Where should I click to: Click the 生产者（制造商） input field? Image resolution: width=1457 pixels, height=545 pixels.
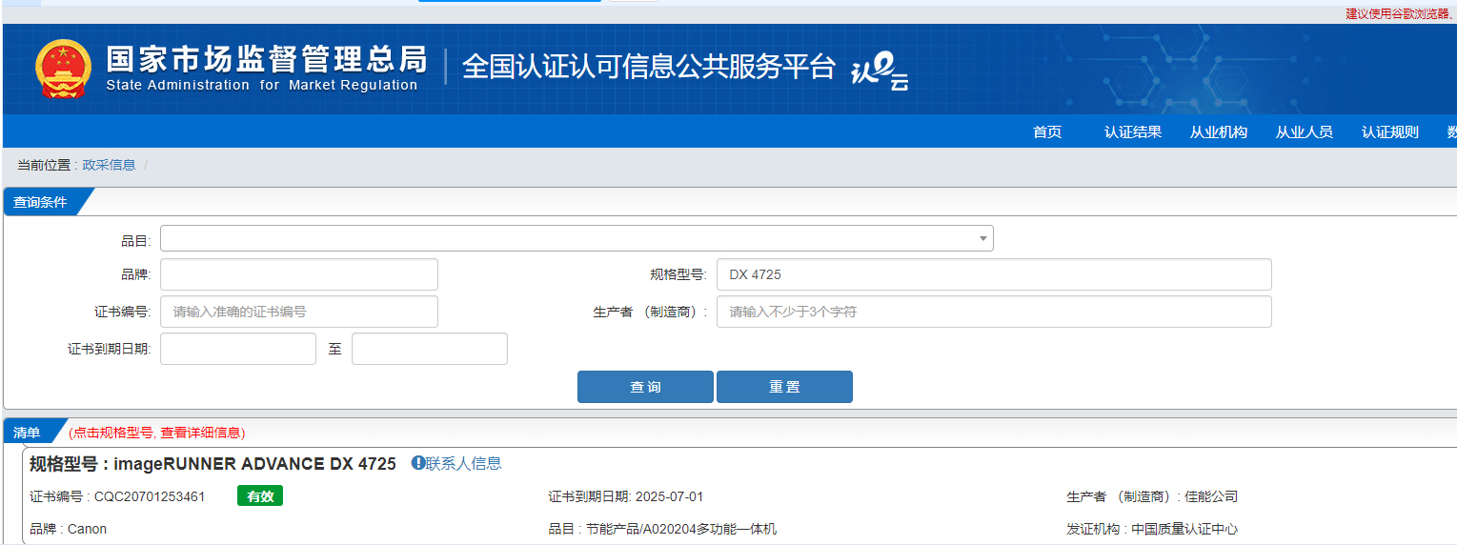(x=994, y=312)
